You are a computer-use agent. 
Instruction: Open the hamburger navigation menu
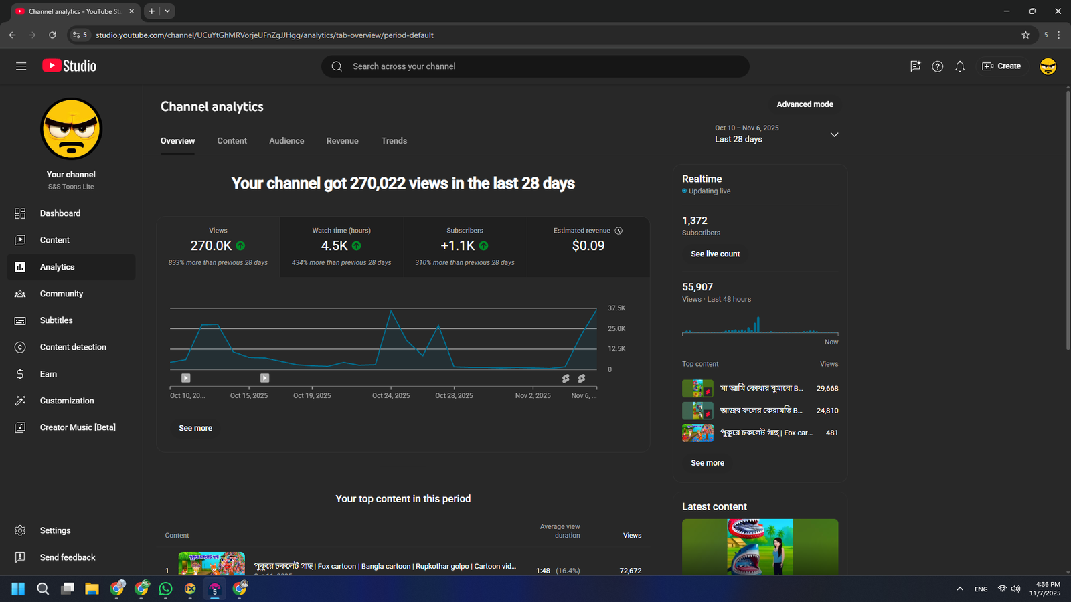coord(21,66)
